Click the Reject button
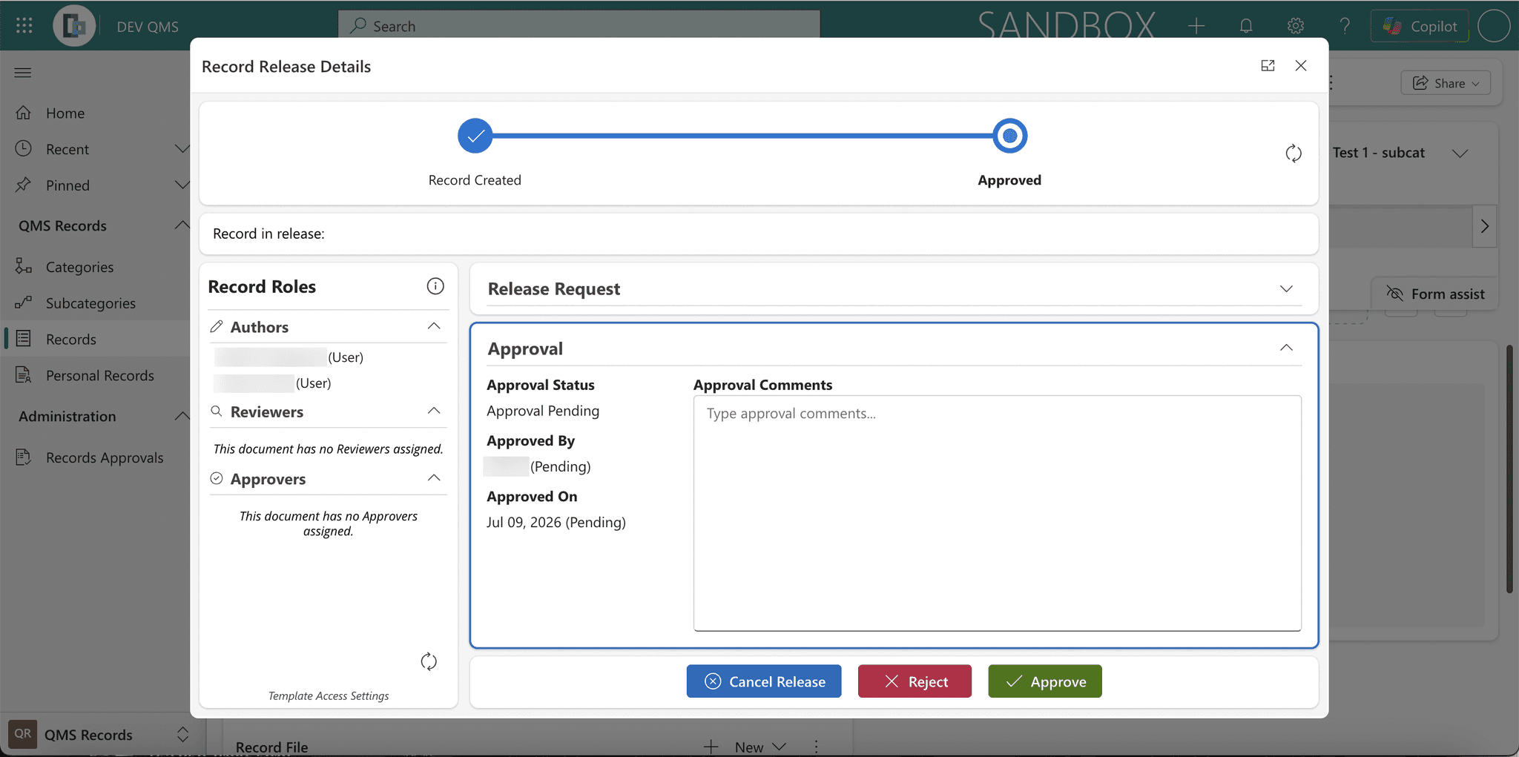The height and width of the screenshot is (757, 1519). coord(915,681)
